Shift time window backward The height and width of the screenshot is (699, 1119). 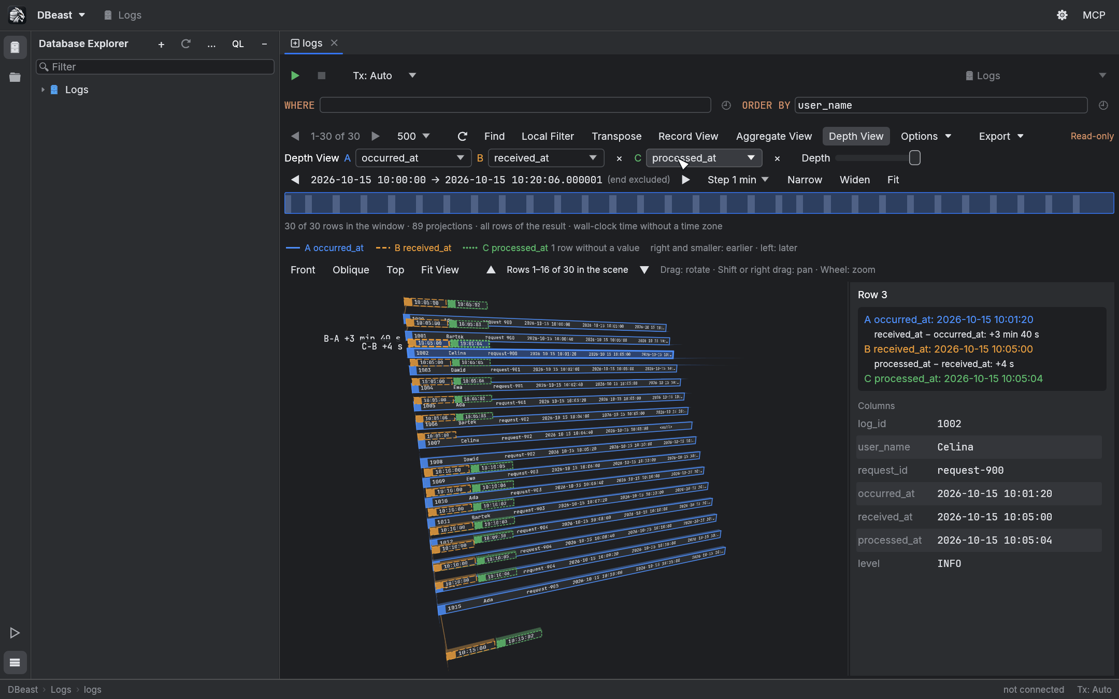point(295,180)
